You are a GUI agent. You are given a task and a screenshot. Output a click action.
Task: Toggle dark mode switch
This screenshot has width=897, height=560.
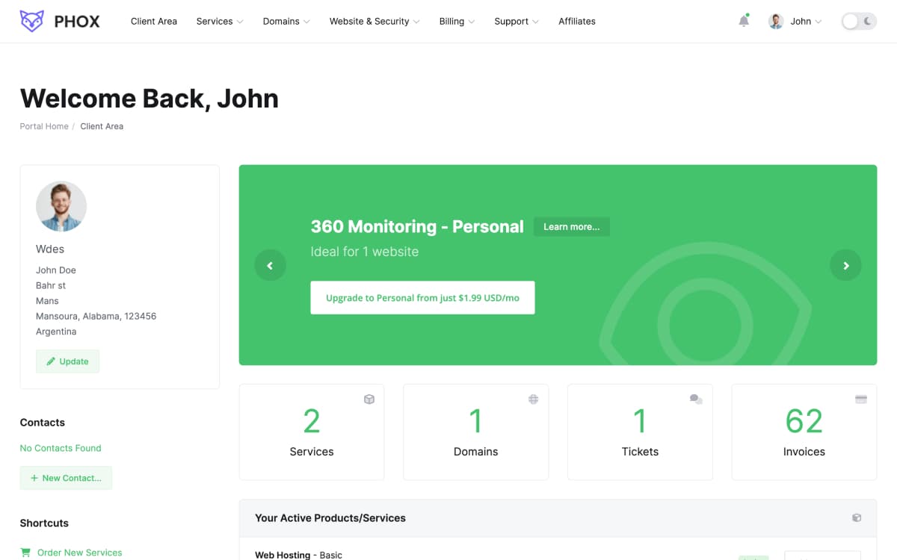[859, 22]
